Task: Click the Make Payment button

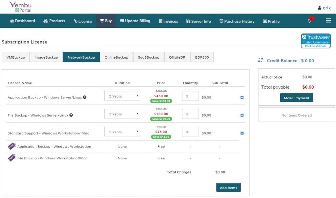Action: click(x=297, y=98)
